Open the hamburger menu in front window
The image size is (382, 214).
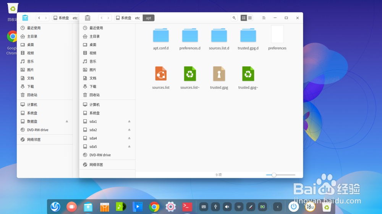pyautogui.click(x=264, y=18)
